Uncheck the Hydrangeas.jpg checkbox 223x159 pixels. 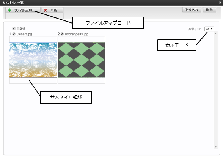(x=62, y=34)
